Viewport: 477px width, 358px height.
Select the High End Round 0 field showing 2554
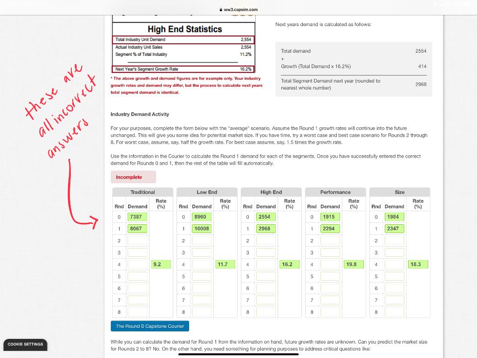(x=266, y=216)
